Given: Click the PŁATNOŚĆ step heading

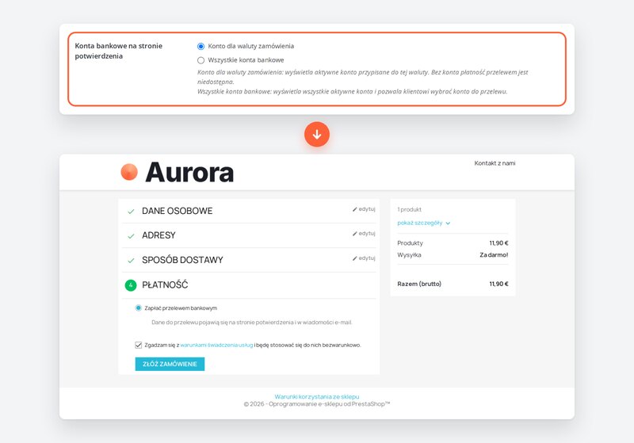Looking at the screenshot, I should coord(165,285).
